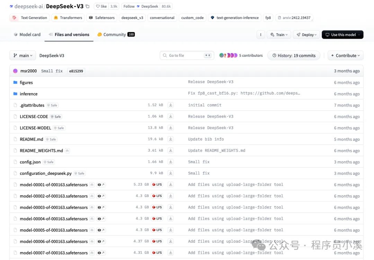Open the Use this model dropdown
This screenshot has width=374, height=260.
point(342,35)
